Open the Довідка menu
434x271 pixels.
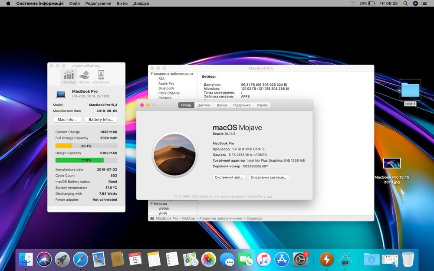coord(141,3)
